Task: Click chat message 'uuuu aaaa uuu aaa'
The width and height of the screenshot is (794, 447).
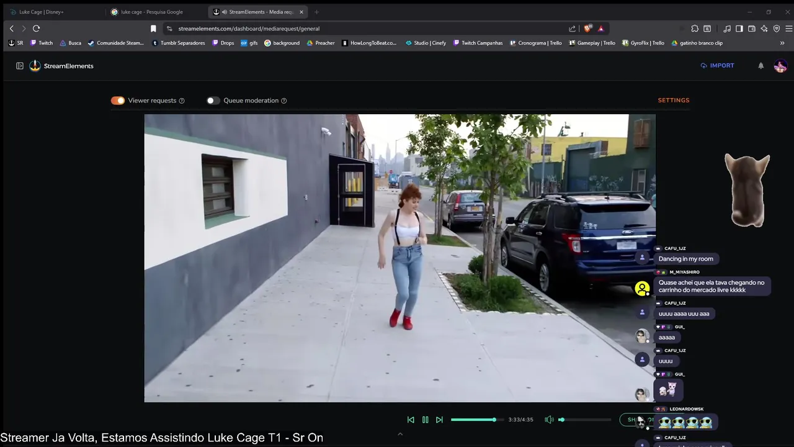Action: [684, 314]
